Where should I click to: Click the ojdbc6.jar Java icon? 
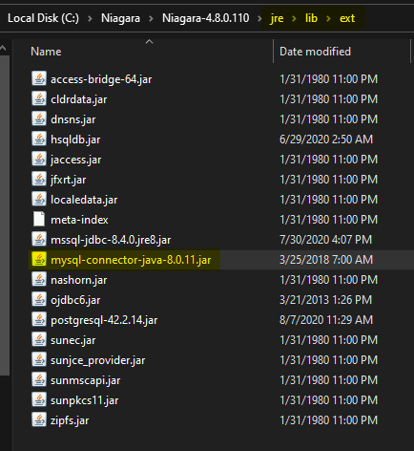[x=39, y=300]
